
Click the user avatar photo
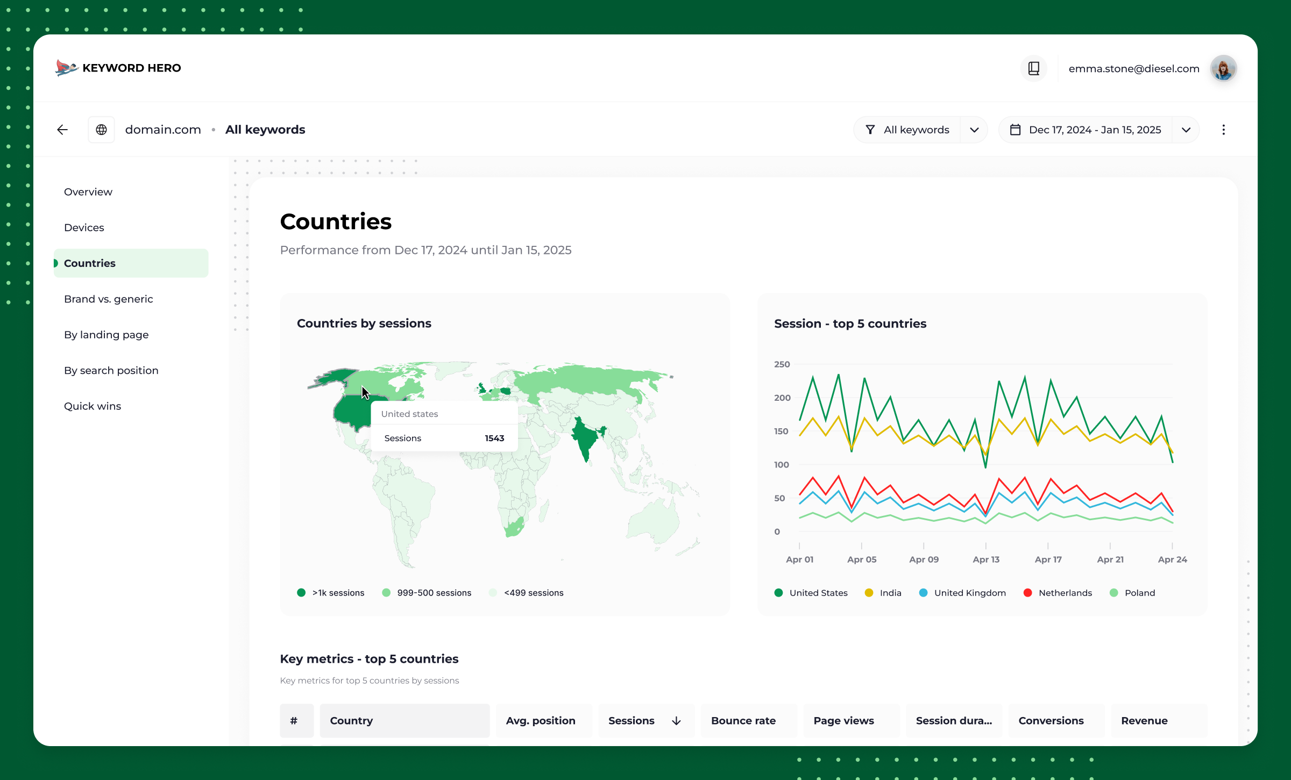pos(1223,68)
